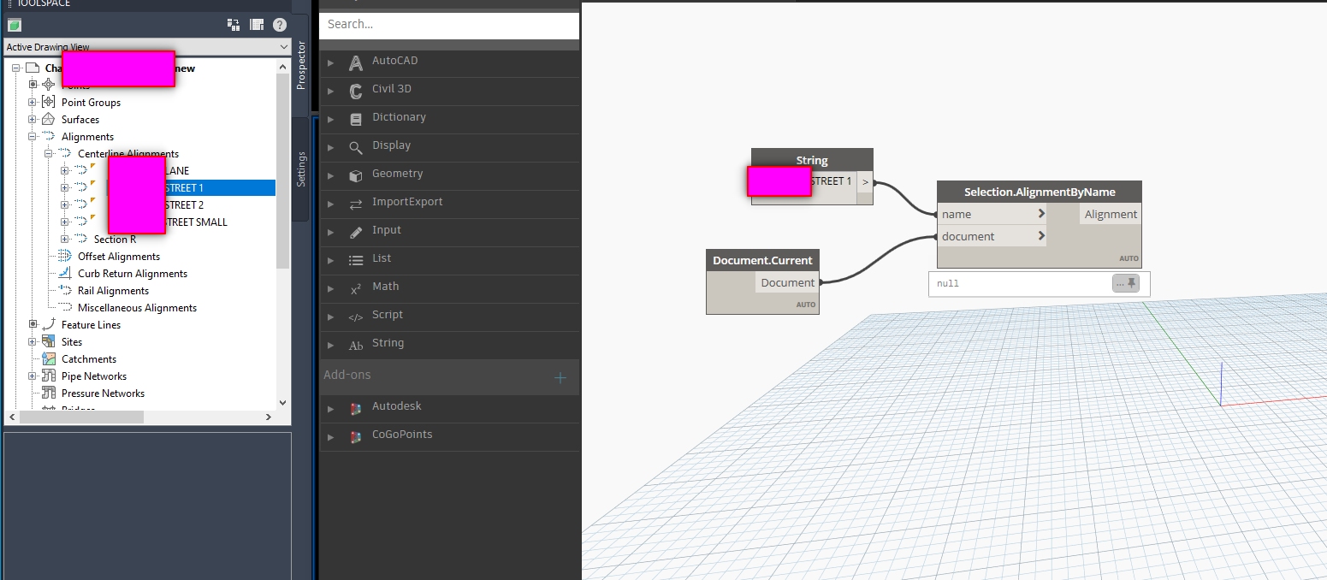Image resolution: width=1327 pixels, height=580 pixels.
Task: Click the String category Ab icon
Action: pos(356,345)
